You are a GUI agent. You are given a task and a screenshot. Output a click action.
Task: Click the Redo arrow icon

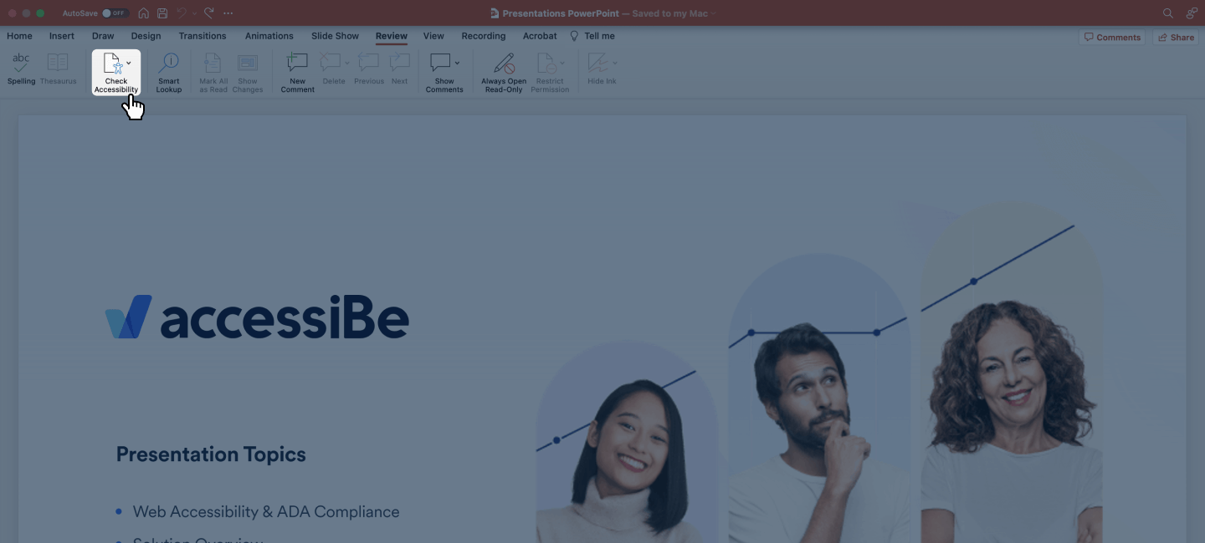coord(209,13)
